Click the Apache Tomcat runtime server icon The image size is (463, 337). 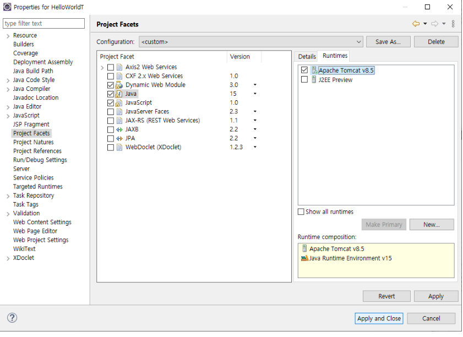click(314, 70)
